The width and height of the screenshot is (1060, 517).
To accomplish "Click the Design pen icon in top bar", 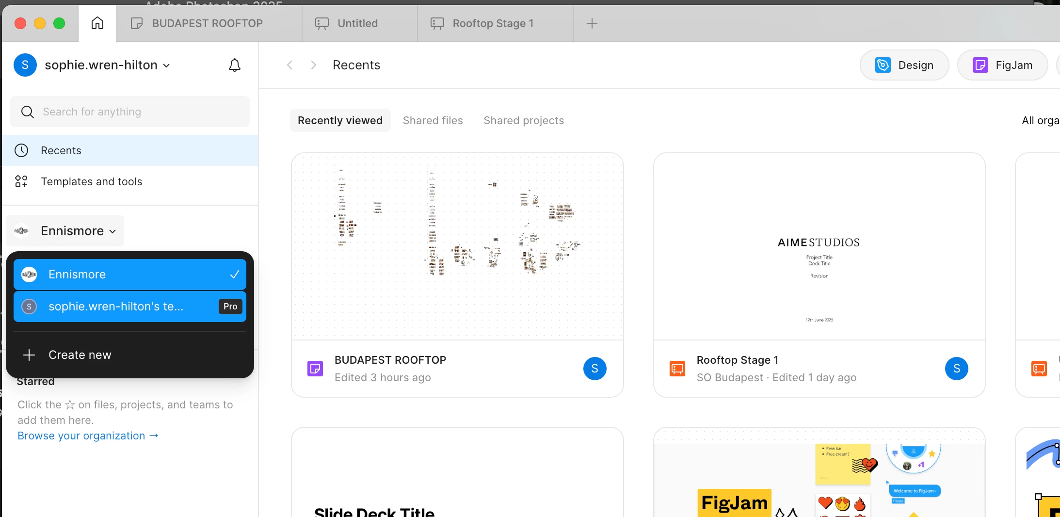I will (883, 65).
